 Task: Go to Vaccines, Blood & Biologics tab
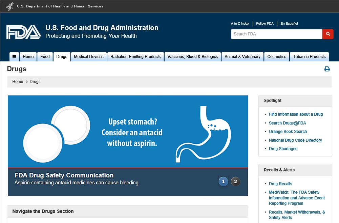click(x=192, y=57)
